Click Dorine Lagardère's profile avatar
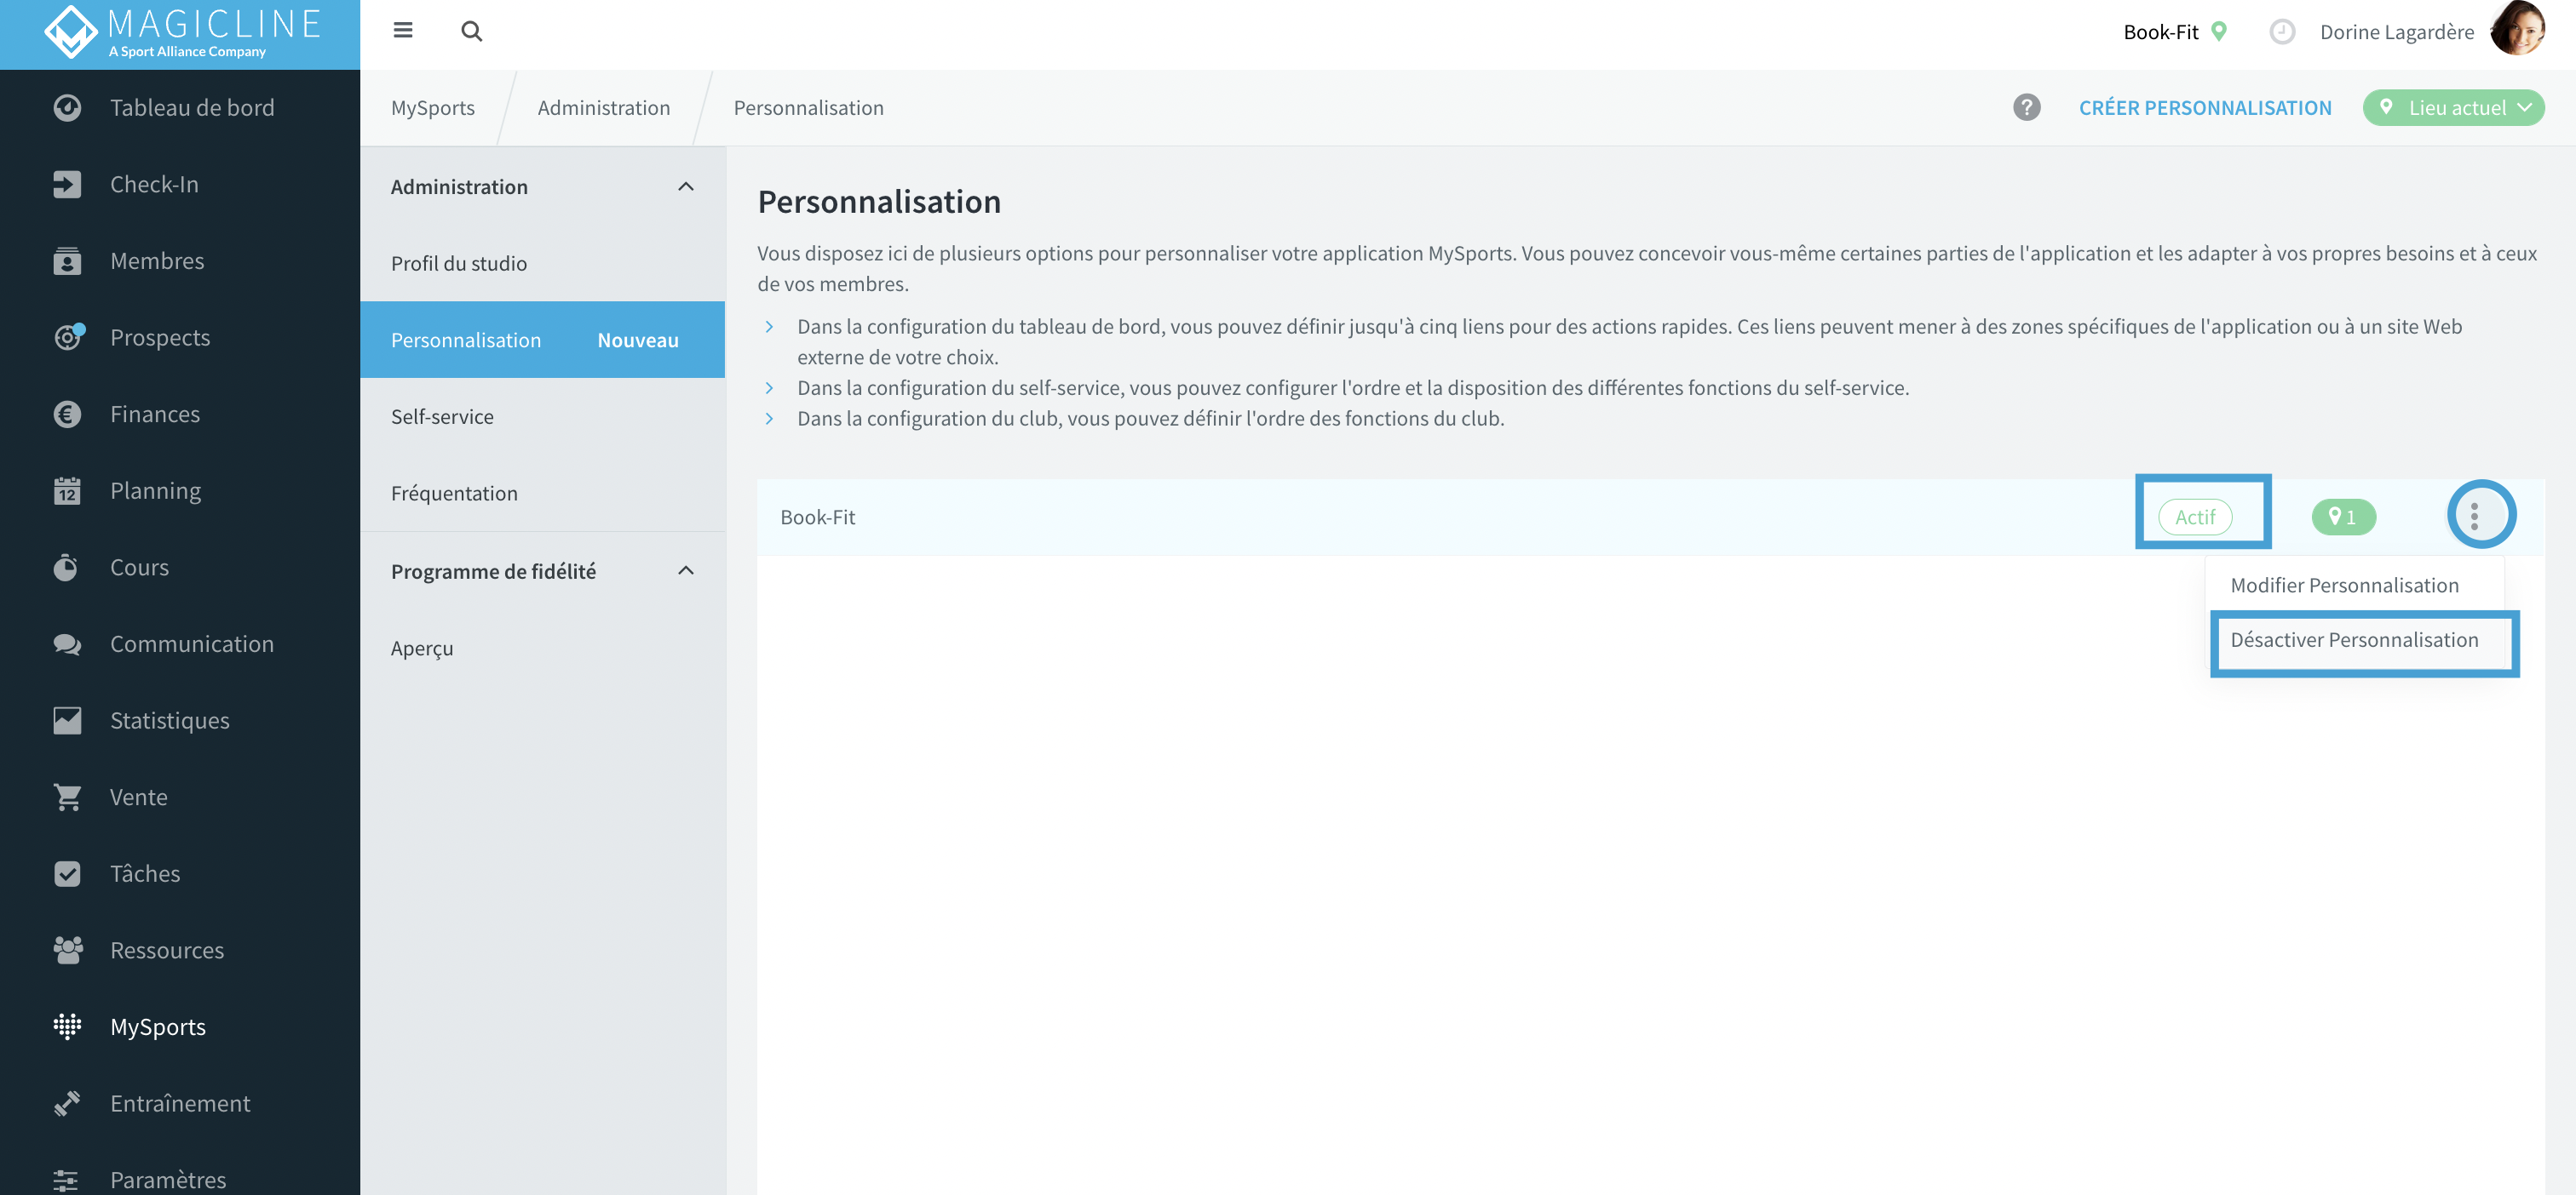The height and width of the screenshot is (1195, 2576). (x=2519, y=30)
